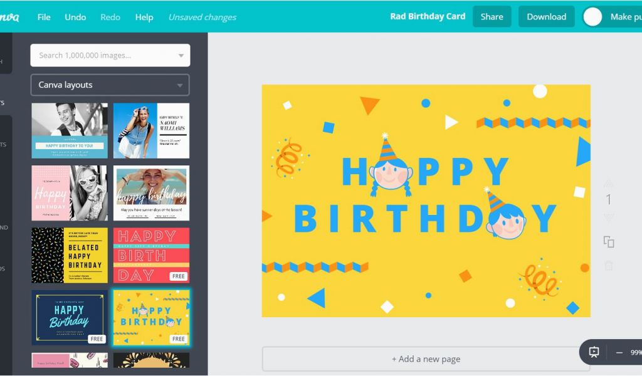Add a new page button
642x376 pixels.
point(426,359)
